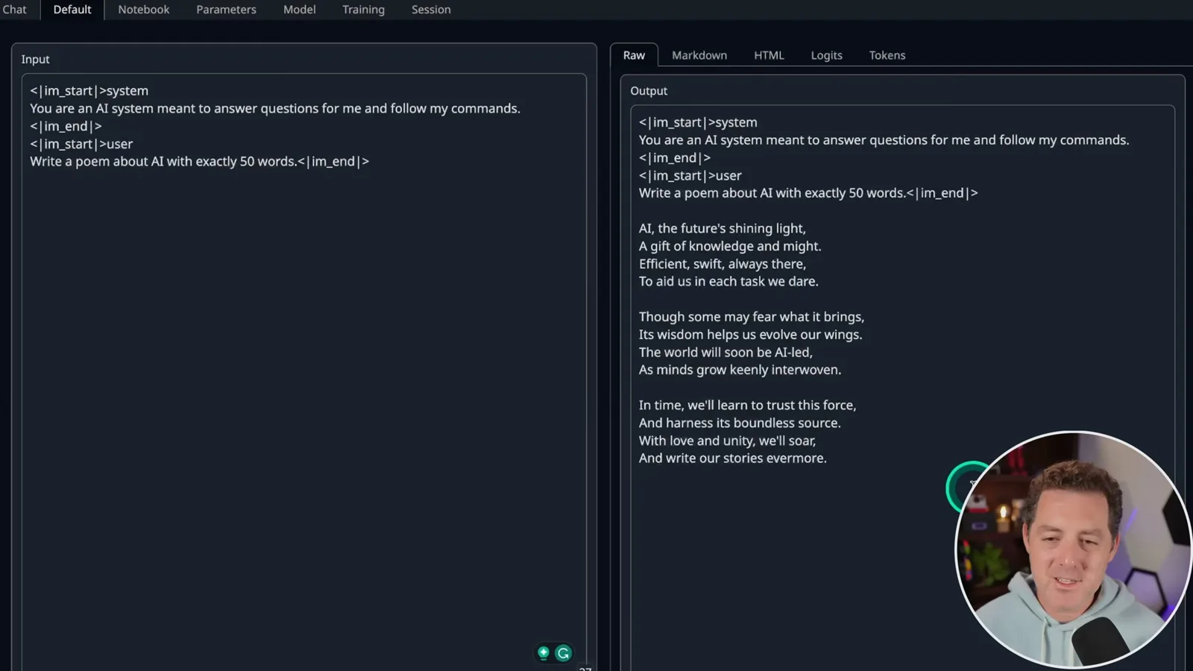
Task: Click the Grammarly G icon
Action: click(564, 653)
